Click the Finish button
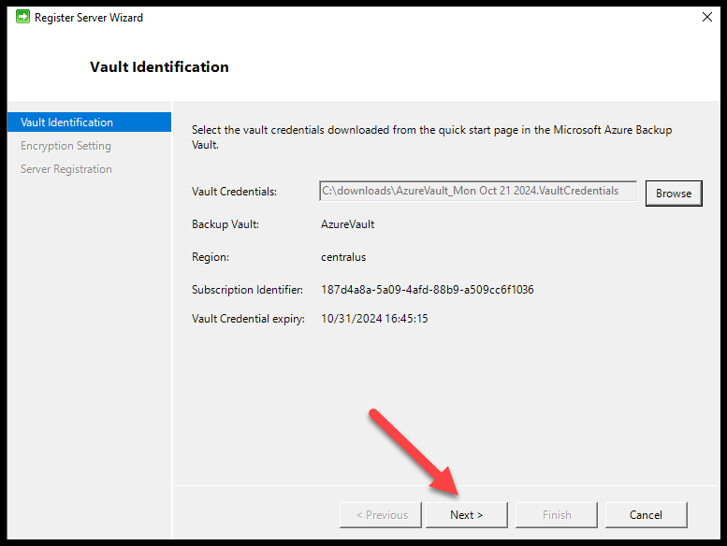This screenshot has width=727, height=546. pyautogui.click(x=557, y=515)
